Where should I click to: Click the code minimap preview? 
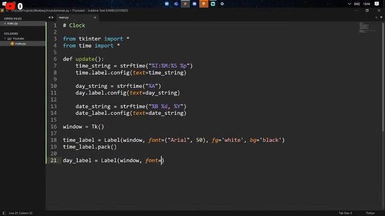click(368, 28)
